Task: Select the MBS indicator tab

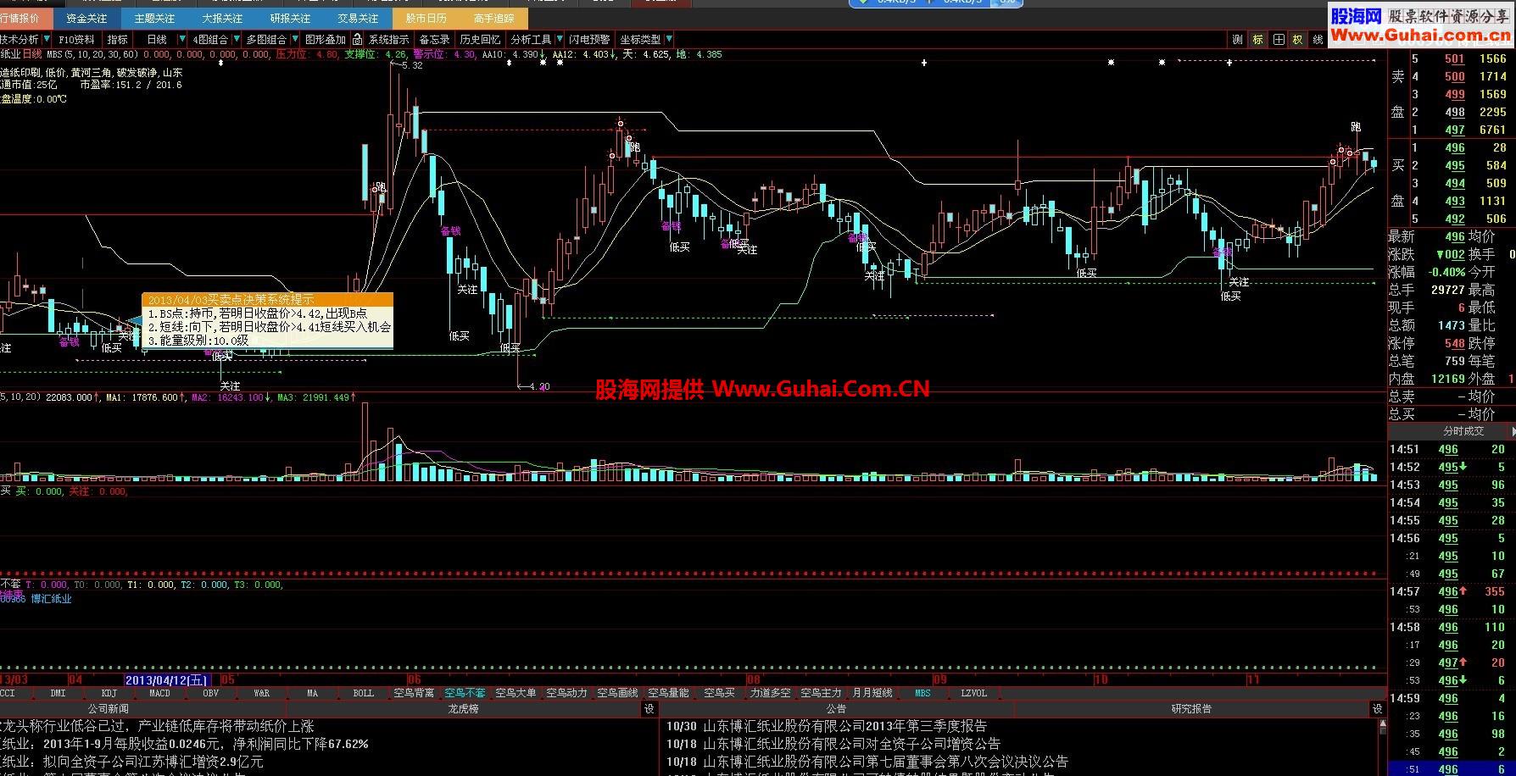Action: (x=922, y=693)
